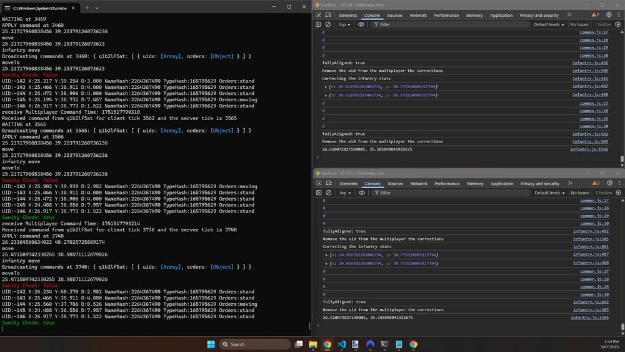
Task: Open DevTools settings gear in lower window
Action: 609,183
